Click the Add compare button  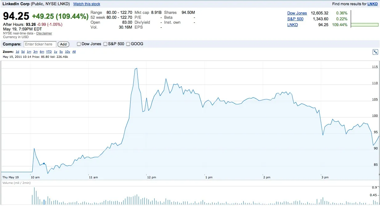63,44
